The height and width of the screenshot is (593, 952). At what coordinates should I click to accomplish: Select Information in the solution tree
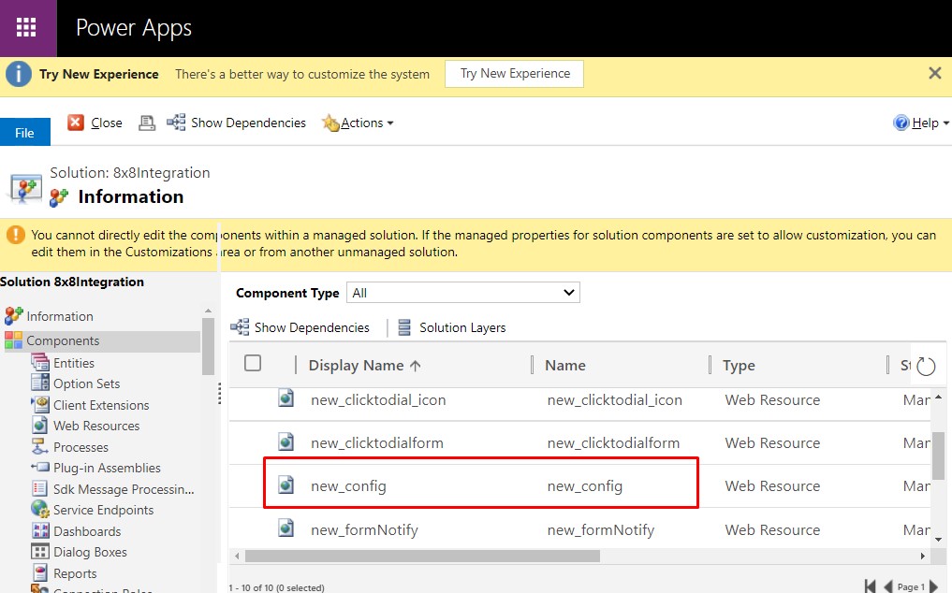point(60,316)
